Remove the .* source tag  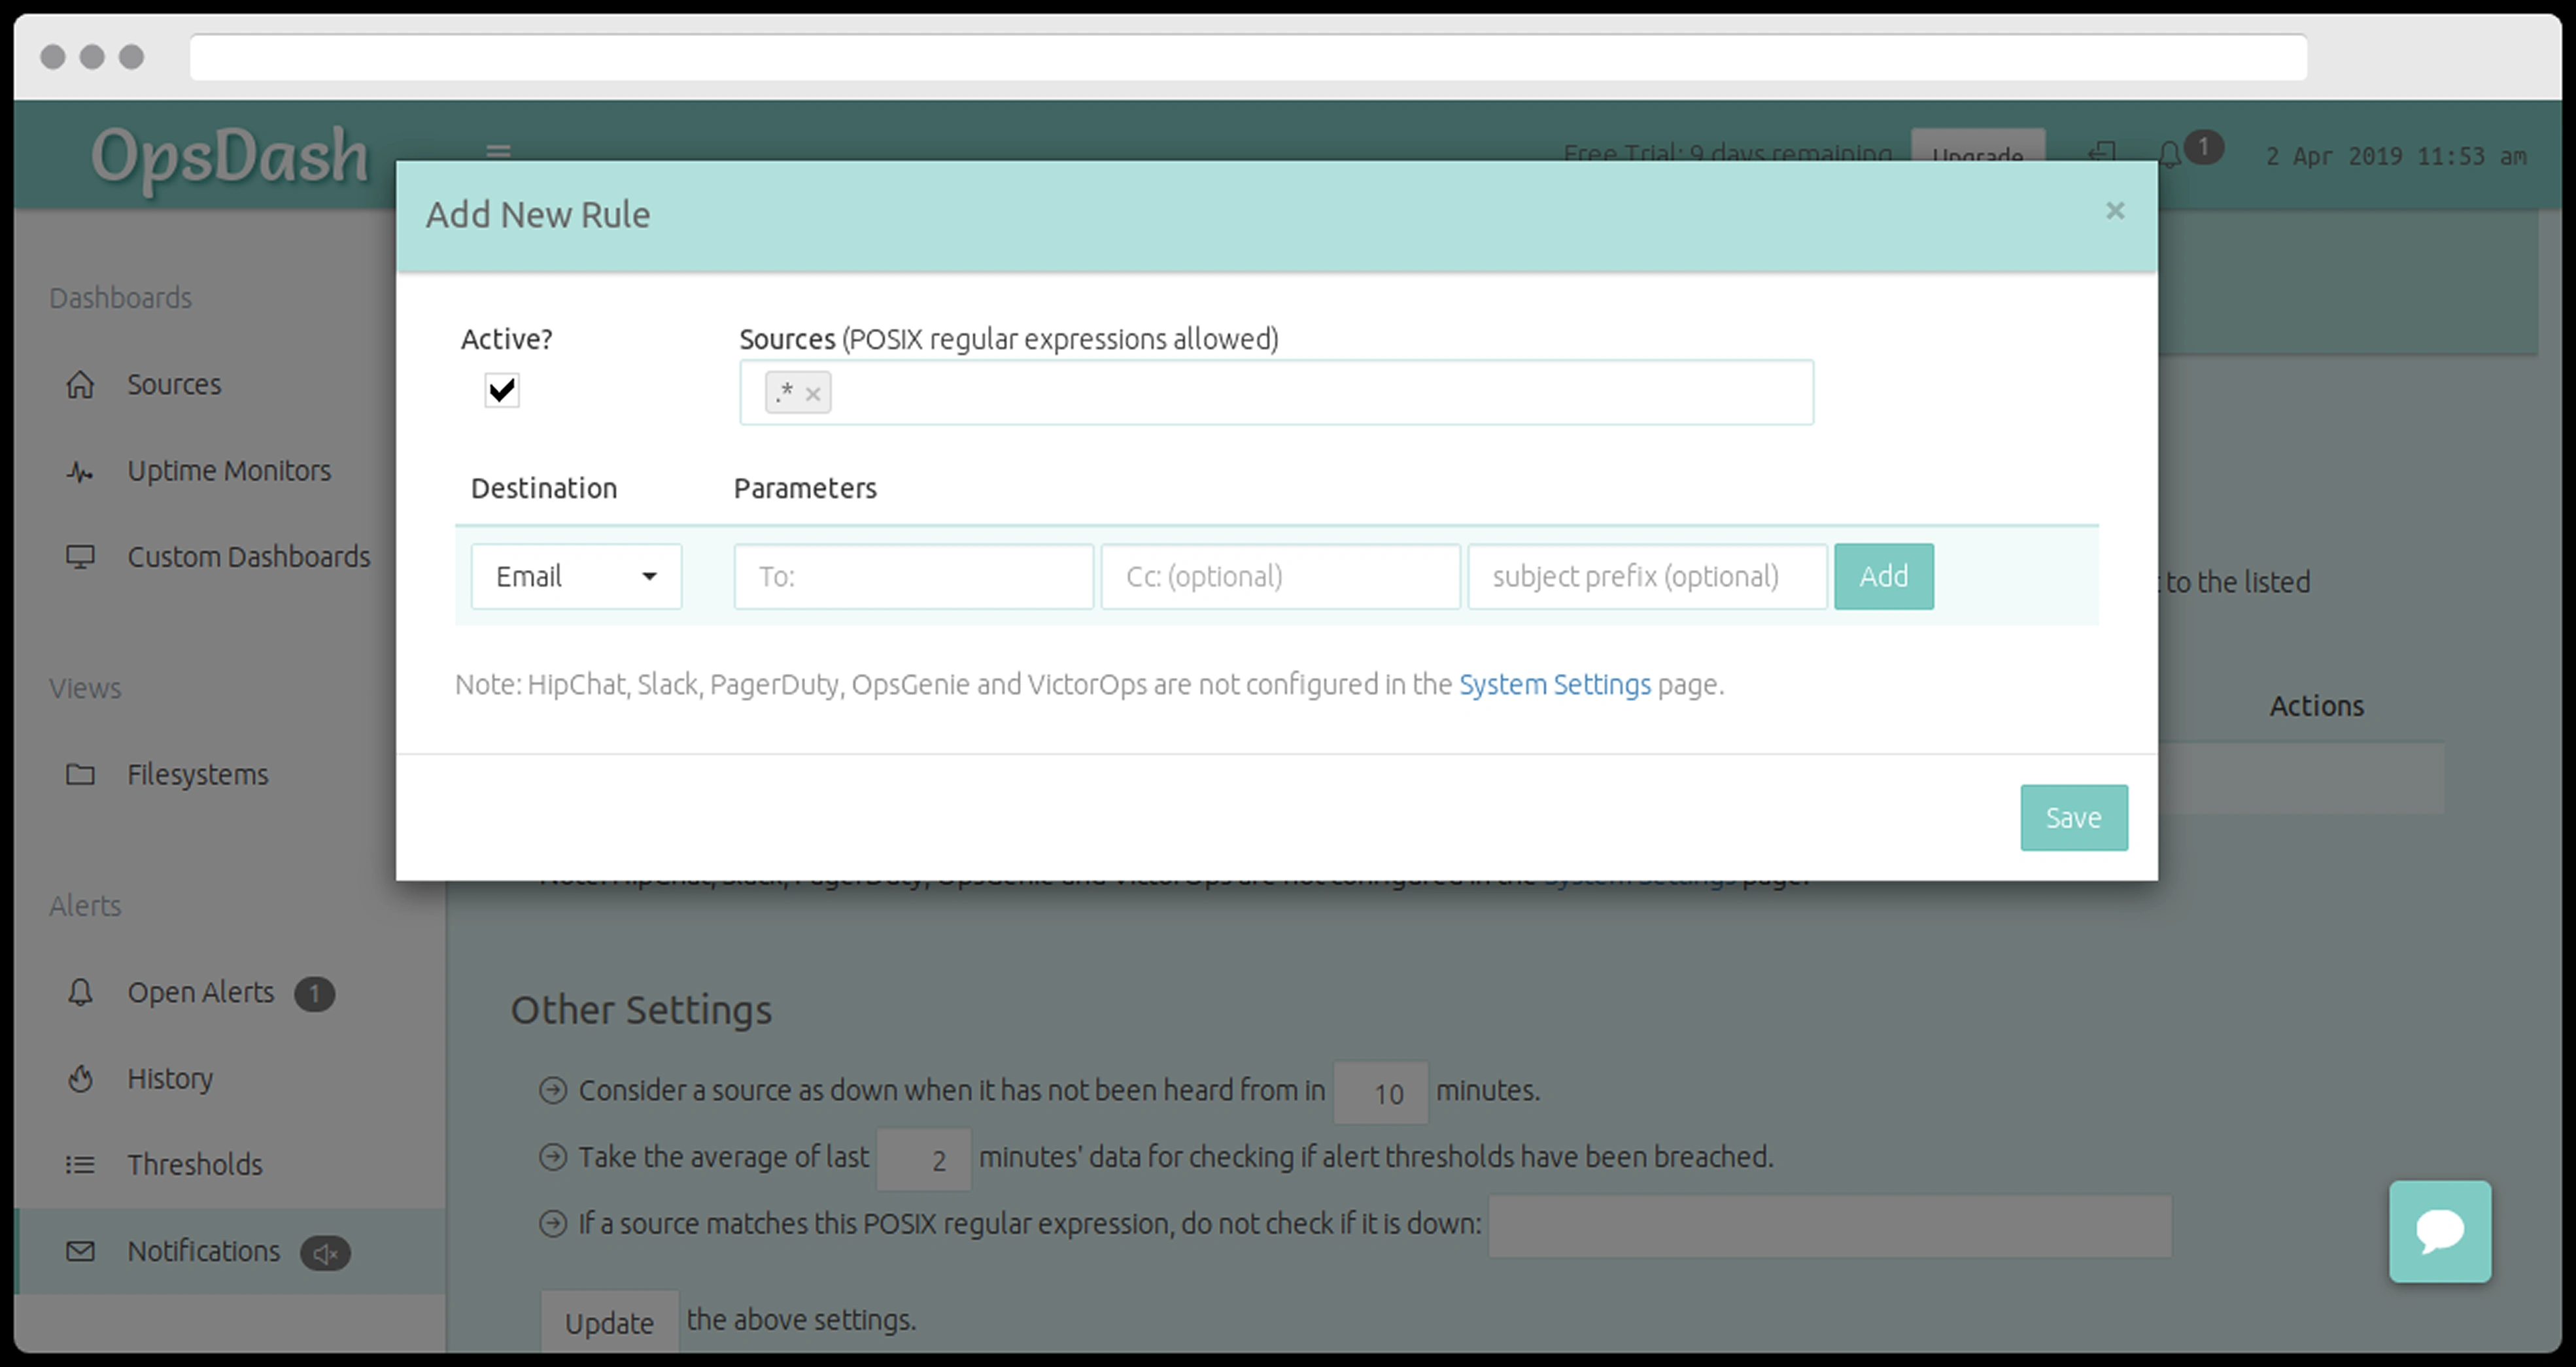pyautogui.click(x=813, y=394)
